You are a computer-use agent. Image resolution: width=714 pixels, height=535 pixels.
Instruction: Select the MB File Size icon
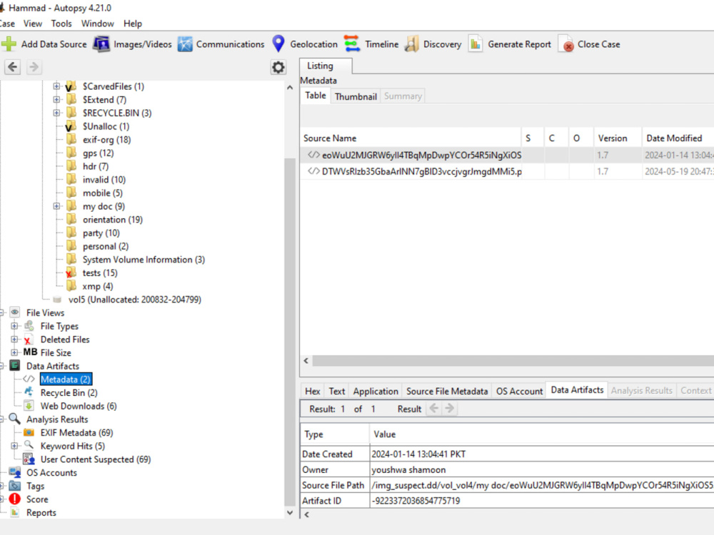click(31, 352)
